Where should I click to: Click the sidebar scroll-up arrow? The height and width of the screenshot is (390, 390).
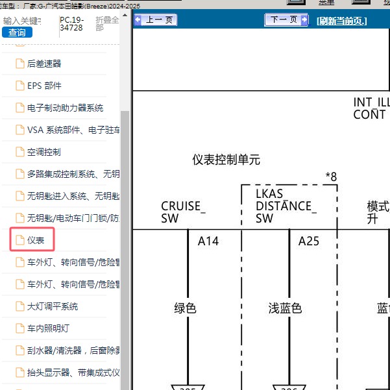tap(125, 15)
